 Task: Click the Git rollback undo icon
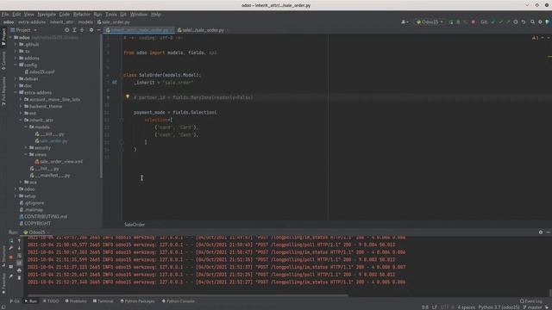coord(524,22)
